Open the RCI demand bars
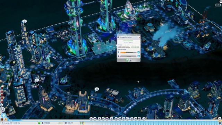 pos(82,123)
